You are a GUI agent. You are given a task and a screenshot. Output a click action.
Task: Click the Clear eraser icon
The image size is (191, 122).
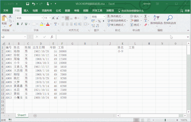coord(146,25)
